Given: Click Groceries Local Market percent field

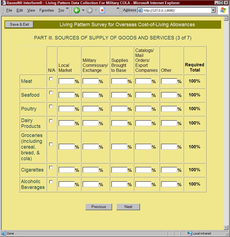Looking at the screenshot, I should pyautogui.click(x=67, y=147).
